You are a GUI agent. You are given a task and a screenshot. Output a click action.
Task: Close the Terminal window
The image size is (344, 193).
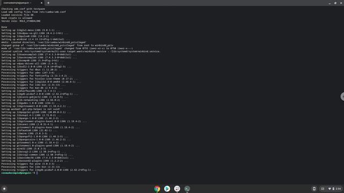[341, 3]
